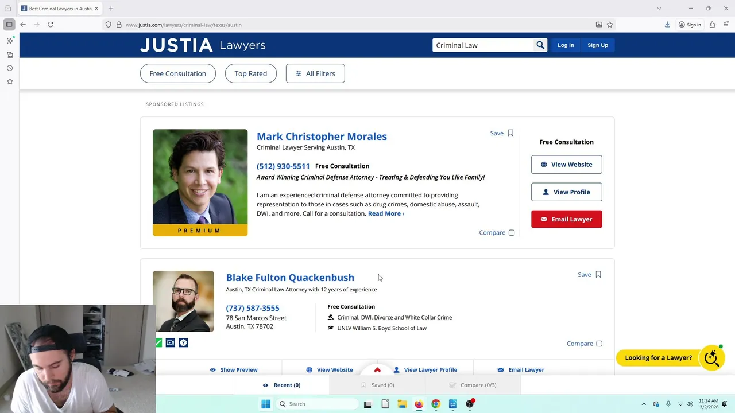
Task: Open the extensions puzzle icon
Action: tap(712, 25)
